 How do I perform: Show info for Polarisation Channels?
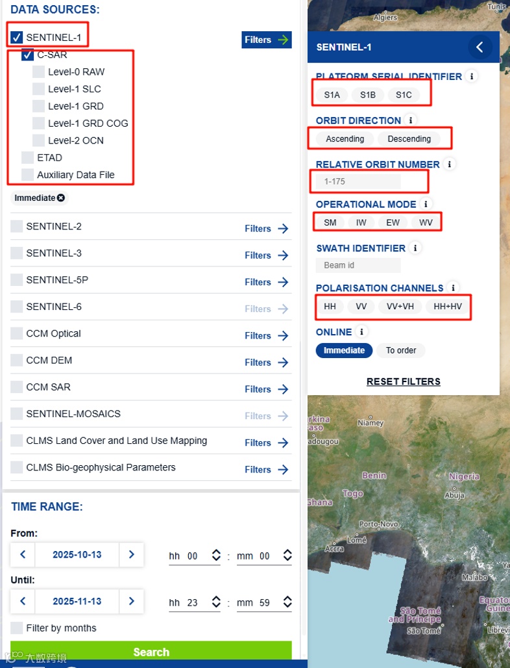(453, 288)
